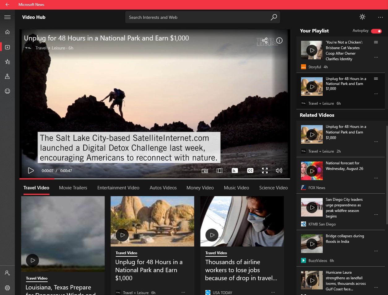Open options for Bridge collapses video
388x295 pixels.
[376, 251]
